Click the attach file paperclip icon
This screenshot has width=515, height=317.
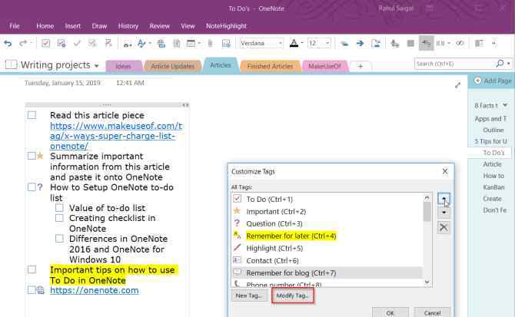click(210, 43)
